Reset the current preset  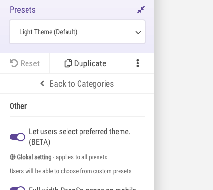[x=25, y=63]
